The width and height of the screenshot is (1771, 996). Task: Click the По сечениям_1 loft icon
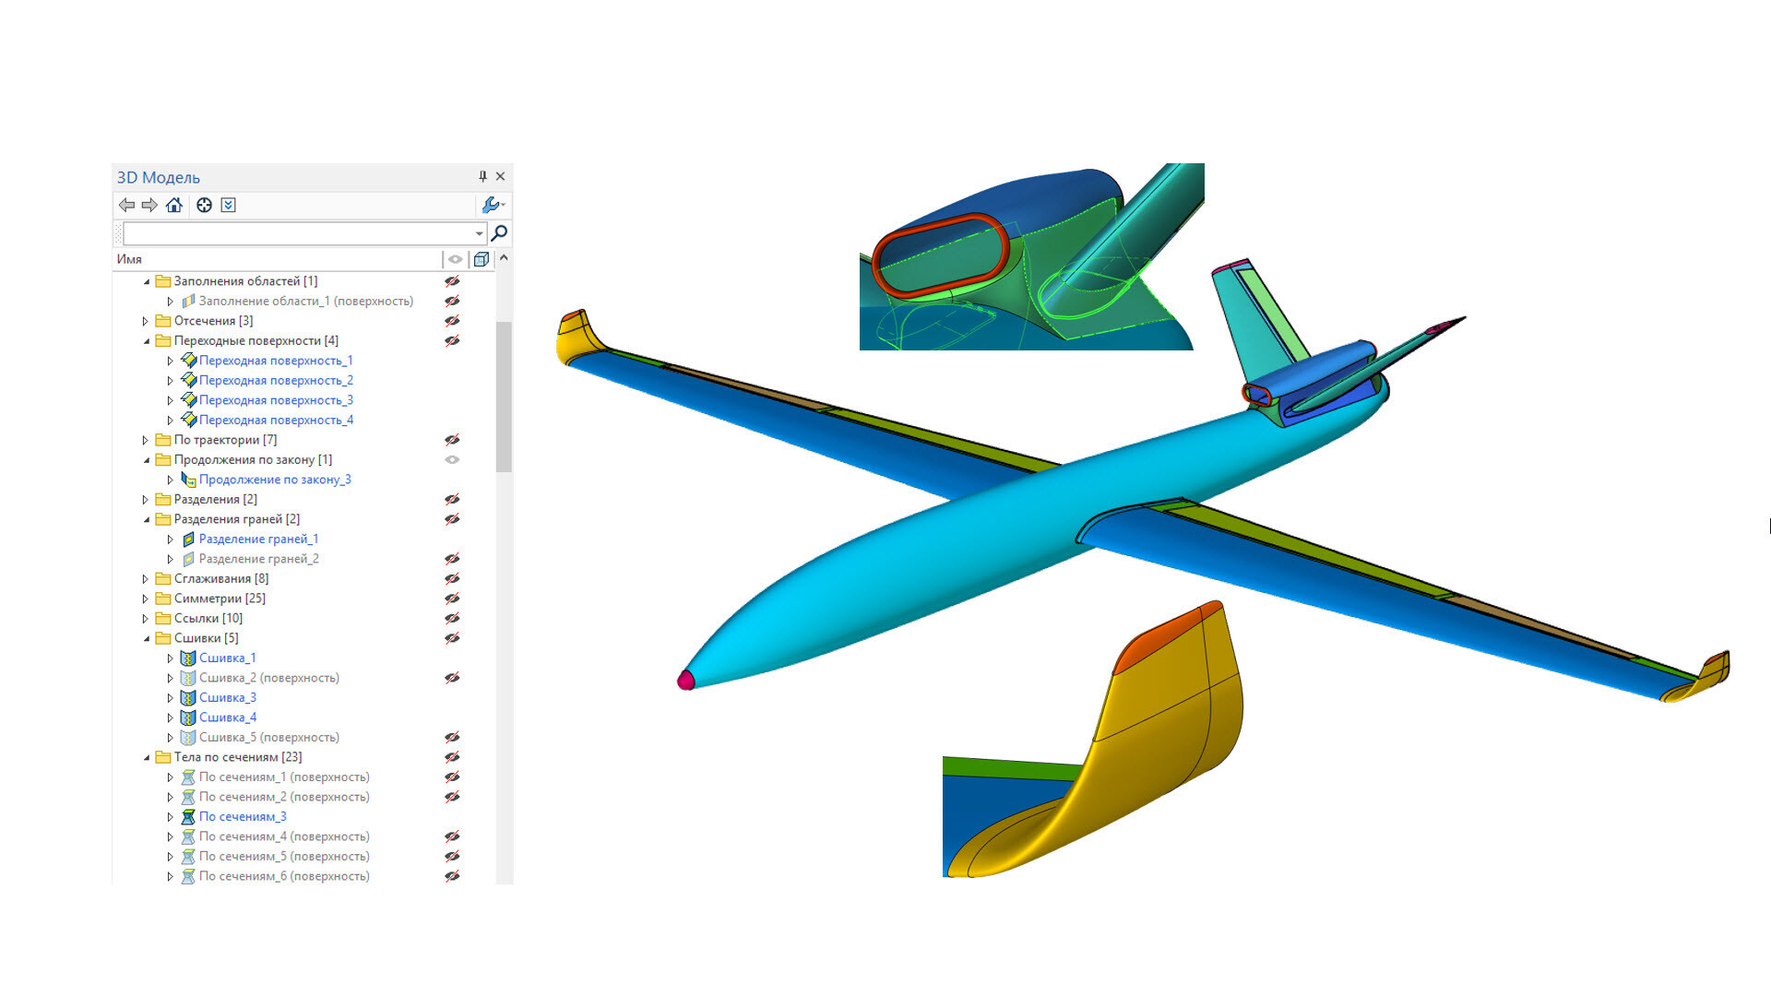(x=188, y=777)
